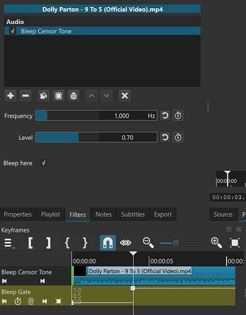Viewport: 246px width, 315px height.
Task: Open the Subtitles tab
Action: pos(133,214)
